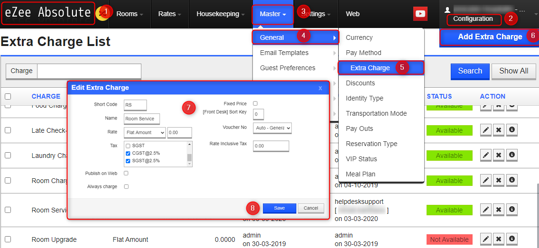Screen dimensions: 539x248
Task: Show info for Laundry Charge
Action: pyautogui.click(x=512, y=155)
